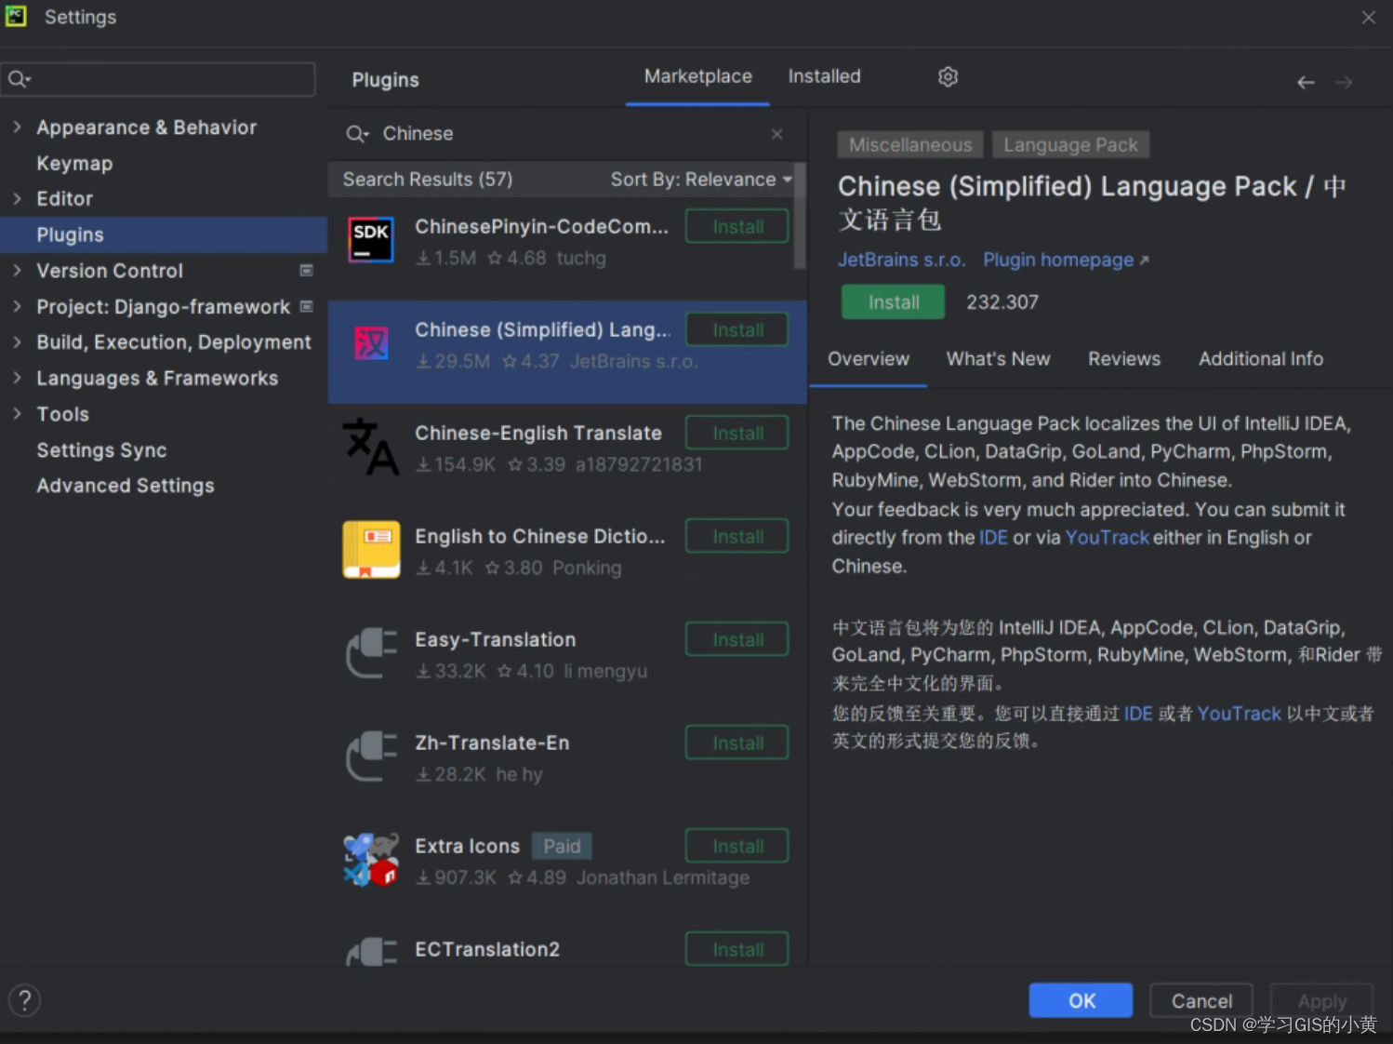Viewport: 1393px width, 1044px height.
Task: Click the Zh-Translate-En plugin icon
Action: click(x=371, y=756)
